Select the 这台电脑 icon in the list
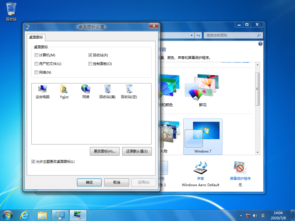 coord(43,92)
